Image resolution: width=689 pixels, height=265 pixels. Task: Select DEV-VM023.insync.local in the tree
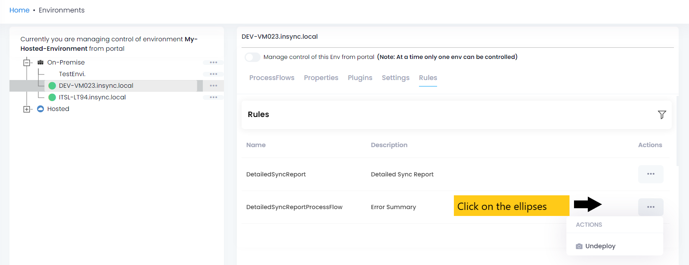coord(96,86)
